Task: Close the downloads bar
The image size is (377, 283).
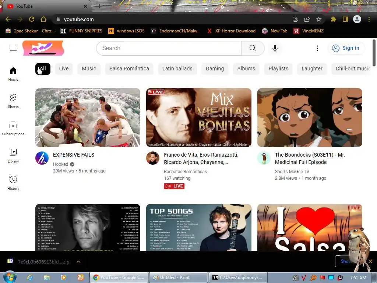Action: 370,261
